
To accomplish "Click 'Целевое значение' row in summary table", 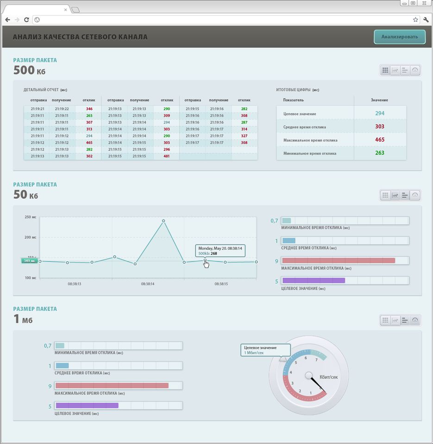I will pos(341,113).
